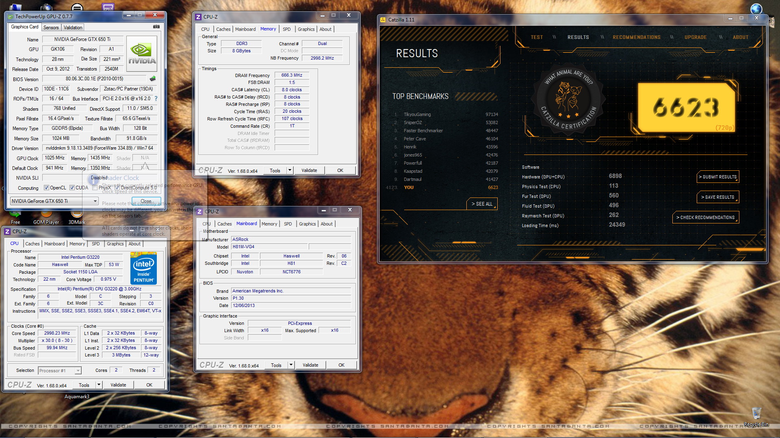Click GPU-Z screenshot camera icon
Image resolution: width=780 pixels, height=438 pixels.
pos(156,27)
